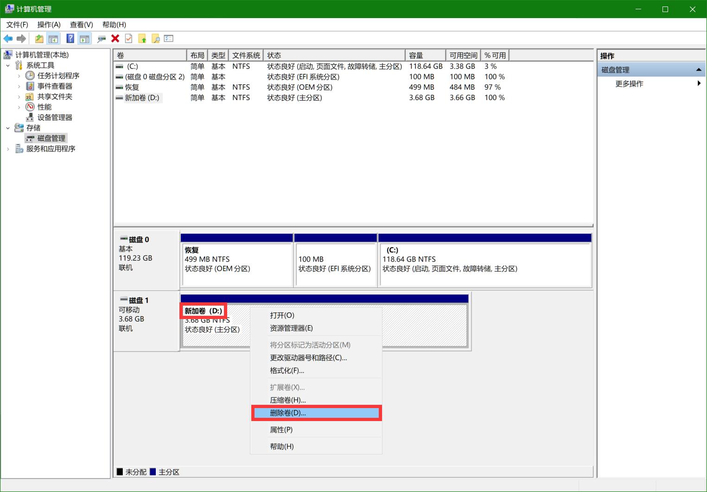Sort by the 布局 column header
The width and height of the screenshot is (707, 492).
click(197, 56)
